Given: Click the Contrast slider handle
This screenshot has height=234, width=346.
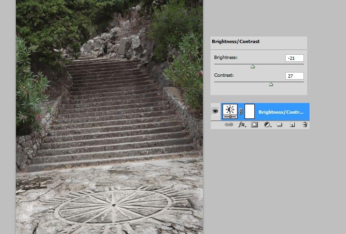Looking at the screenshot, I should [271, 84].
